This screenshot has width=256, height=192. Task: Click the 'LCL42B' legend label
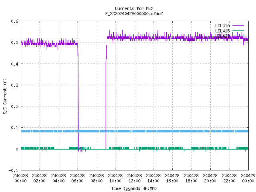point(222,36)
